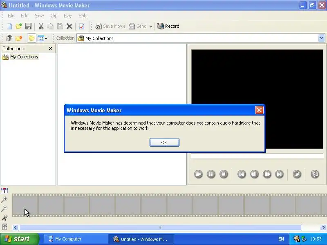Click the taskbar clock showing 19:53

point(316,239)
